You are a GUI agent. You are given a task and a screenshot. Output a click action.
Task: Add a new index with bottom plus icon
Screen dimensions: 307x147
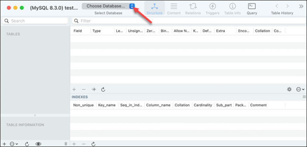click(74, 144)
